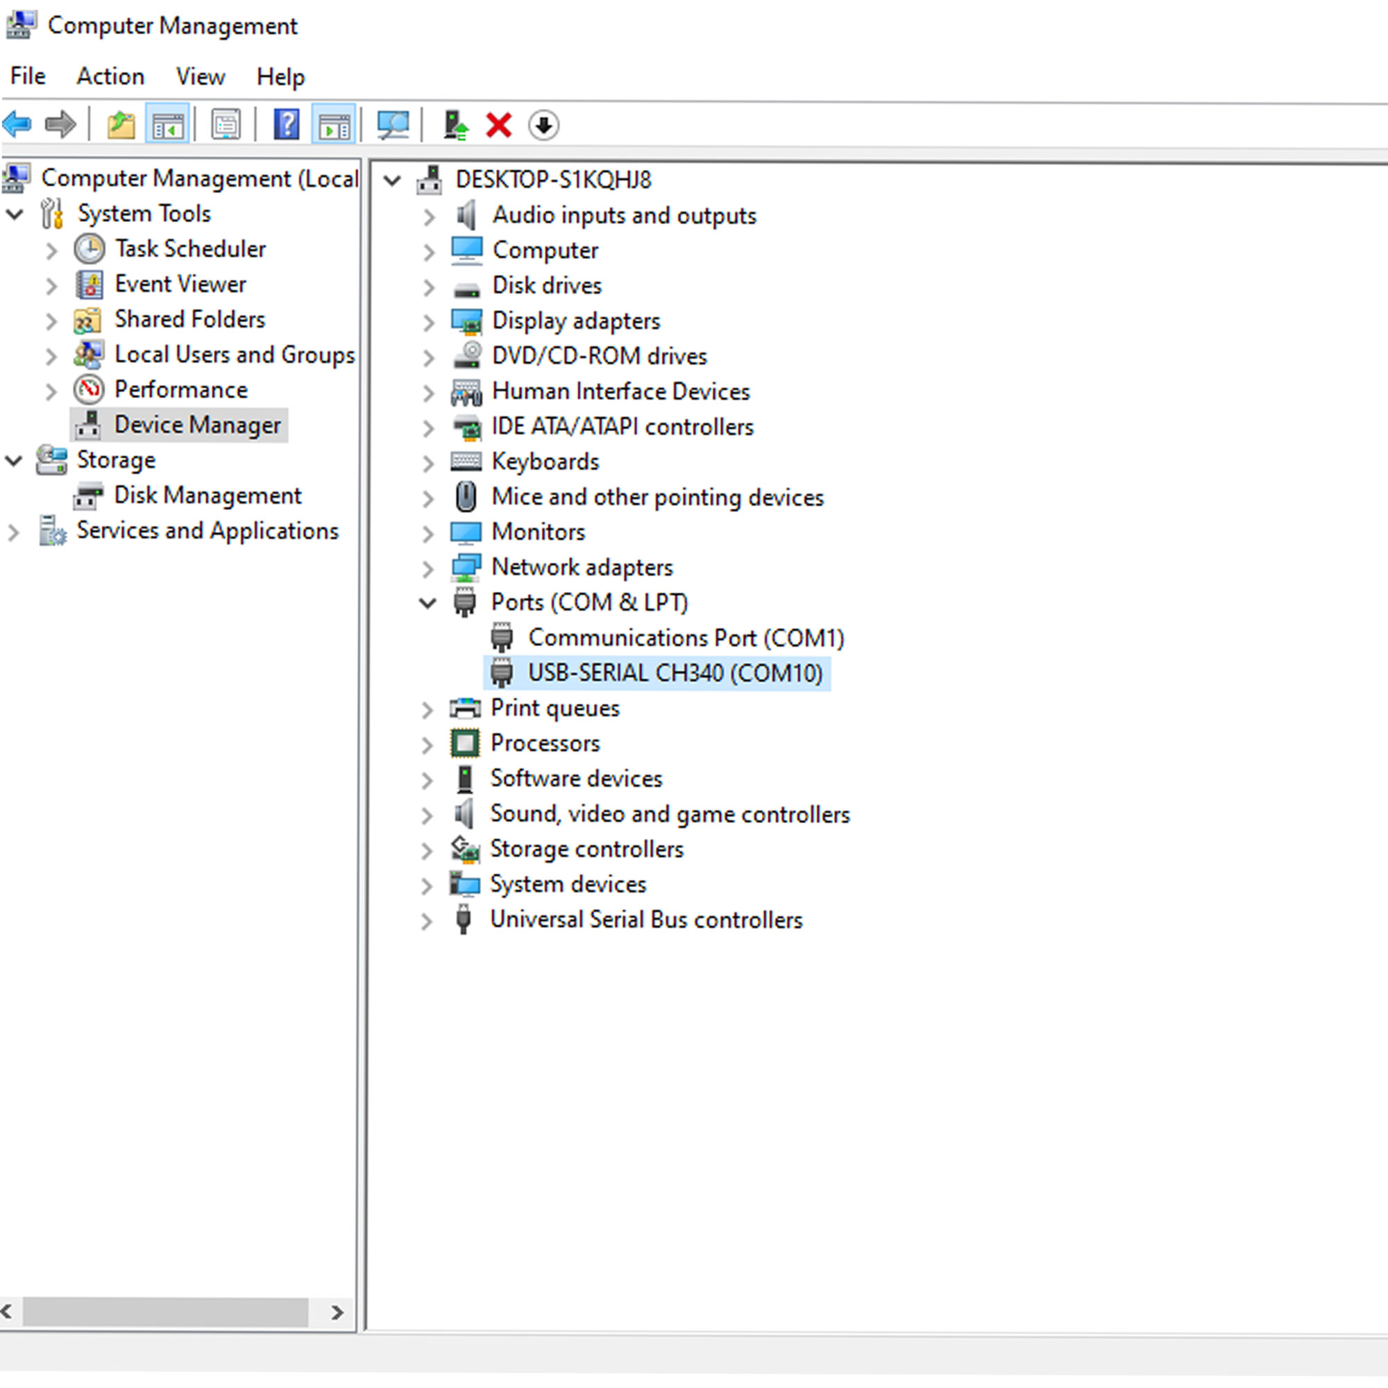This screenshot has width=1388, height=1388.
Task: Expand Services and Applications in the tree
Action: pos(14,532)
